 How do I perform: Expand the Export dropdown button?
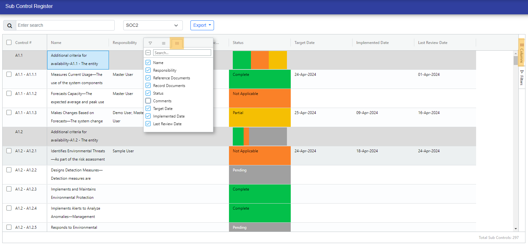coord(202,25)
